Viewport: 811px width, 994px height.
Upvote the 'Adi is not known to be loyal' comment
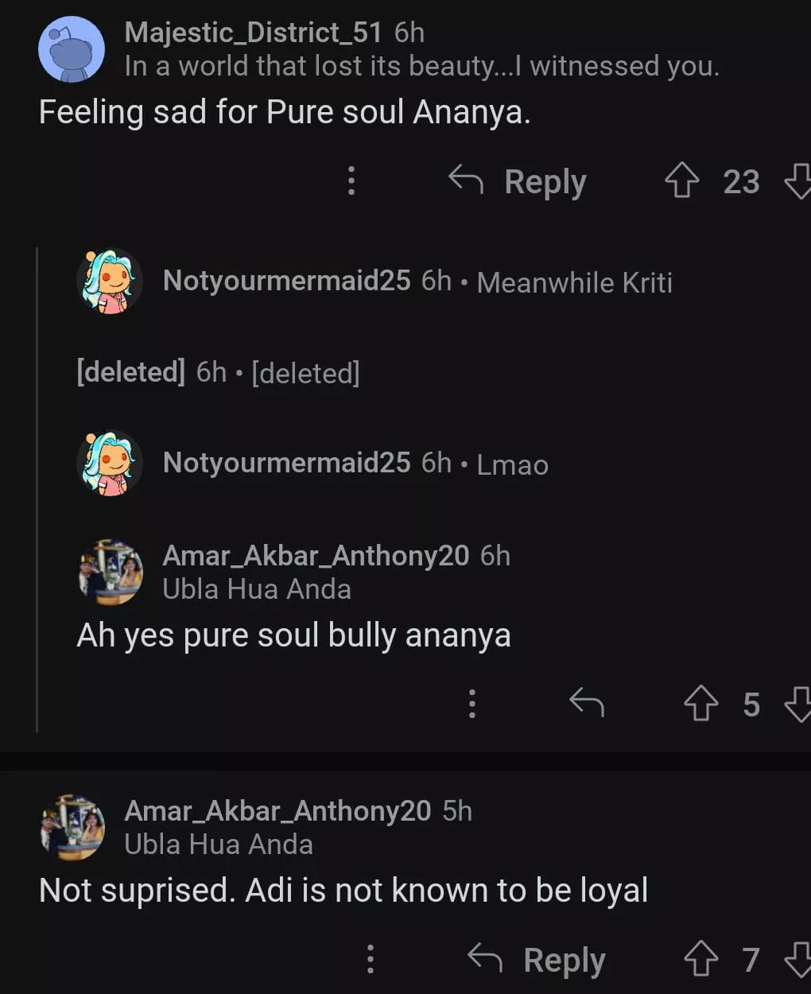click(x=700, y=959)
